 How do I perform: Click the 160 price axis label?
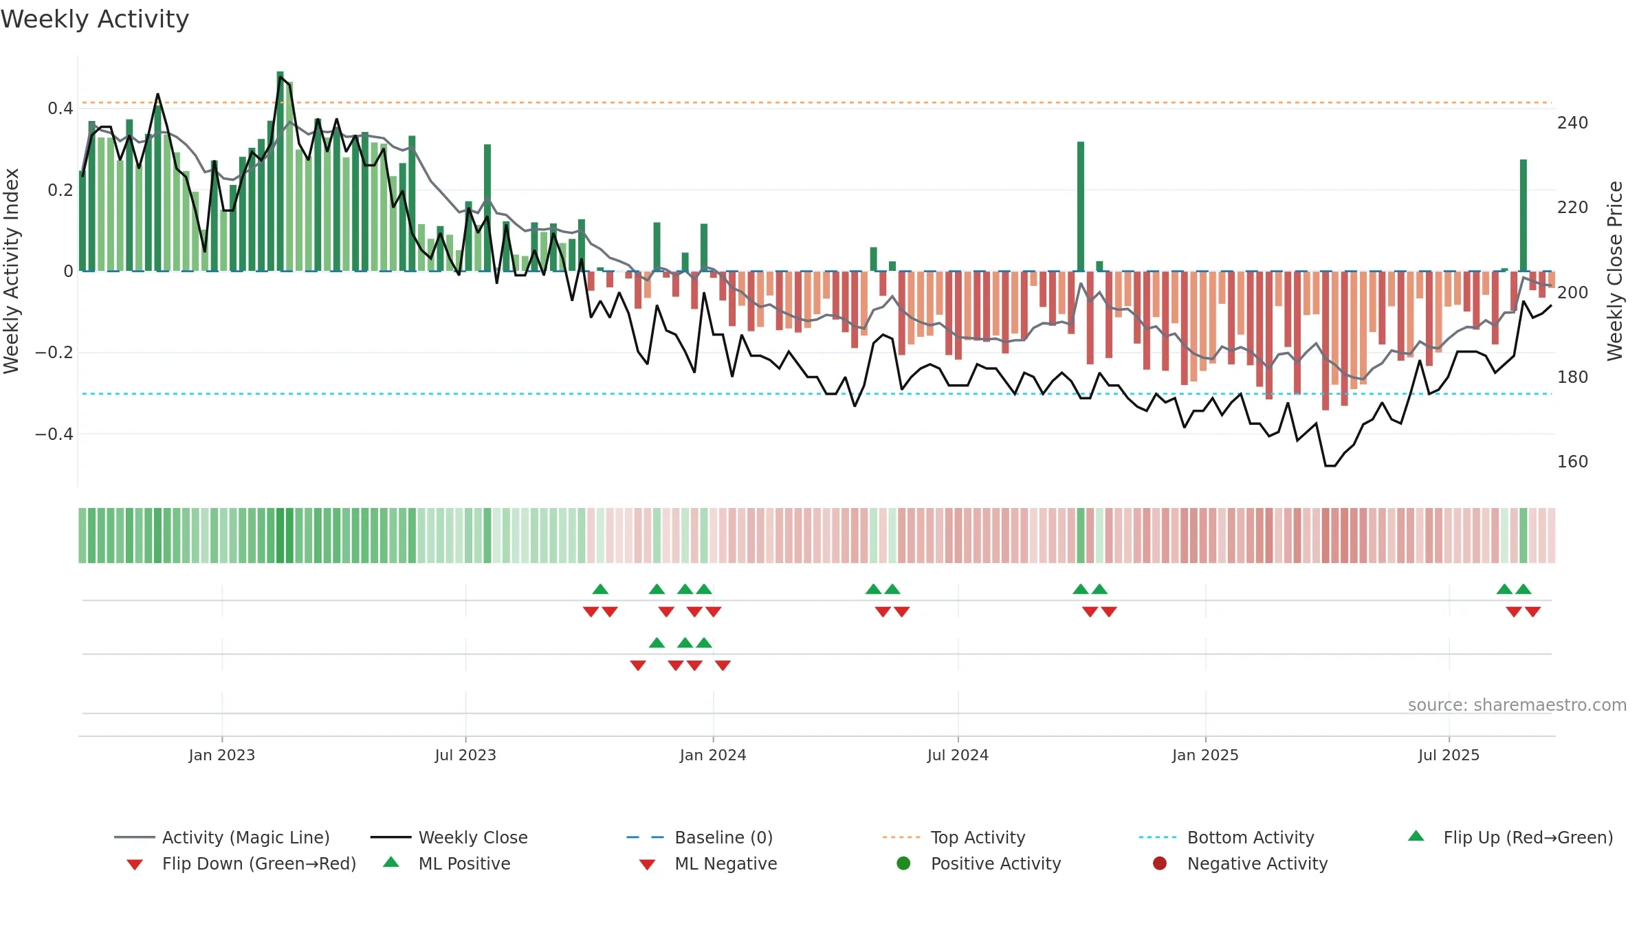[1572, 462]
